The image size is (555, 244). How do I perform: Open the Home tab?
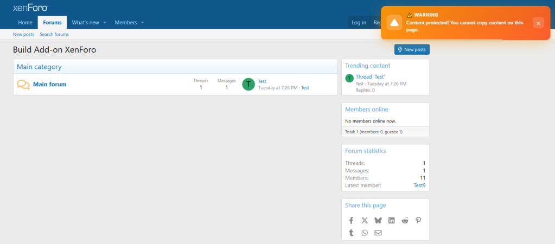(25, 22)
